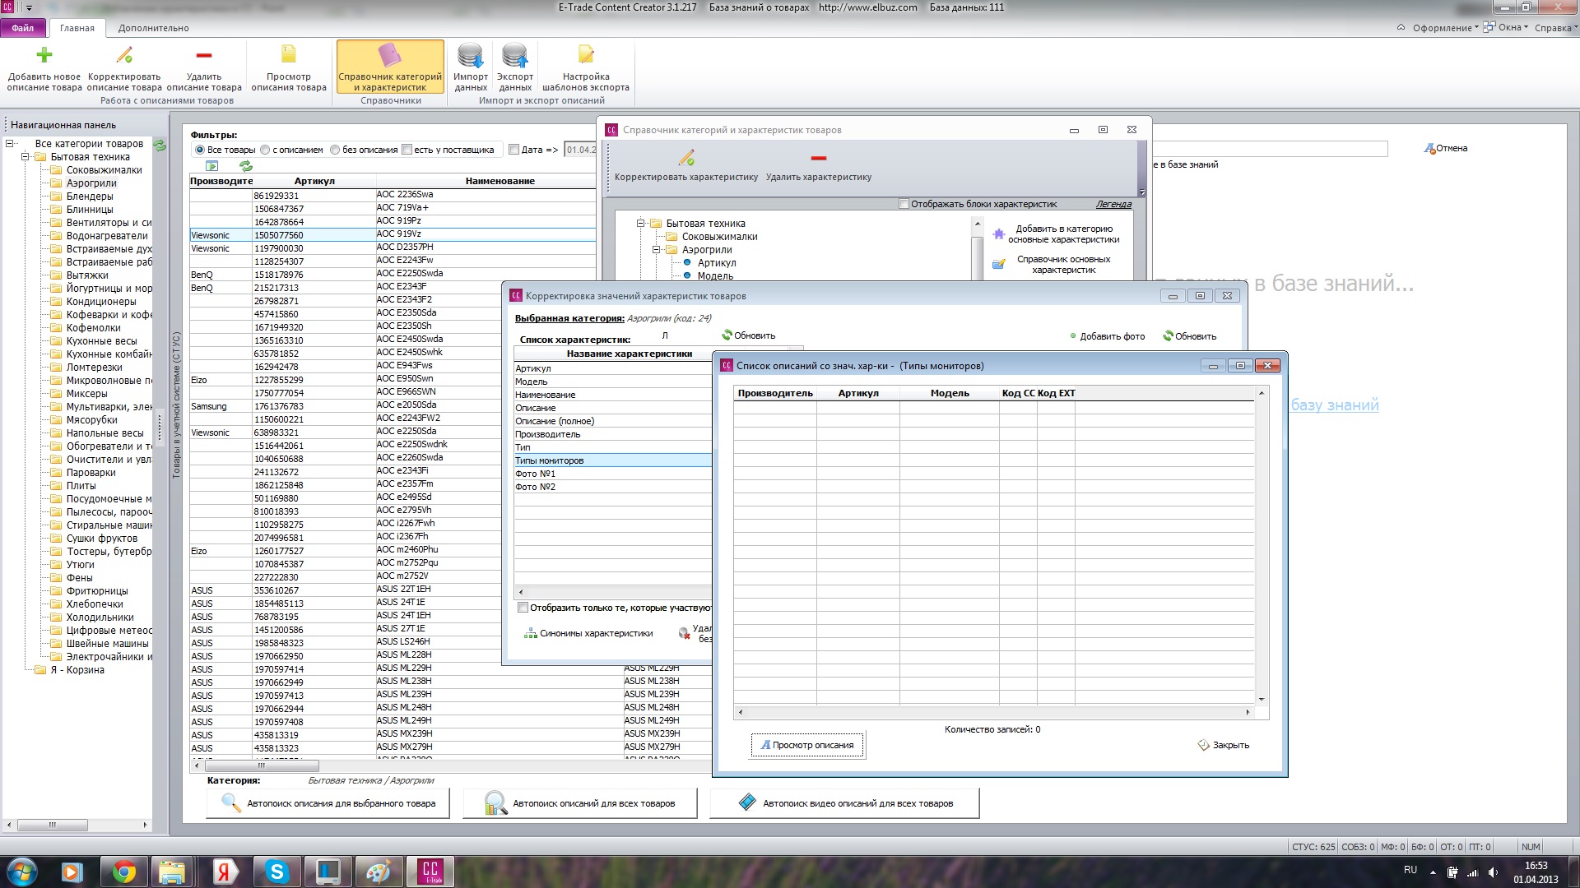The height and width of the screenshot is (888, 1580).
Task: Open Skype from the taskbar
Action: [277, 872]
